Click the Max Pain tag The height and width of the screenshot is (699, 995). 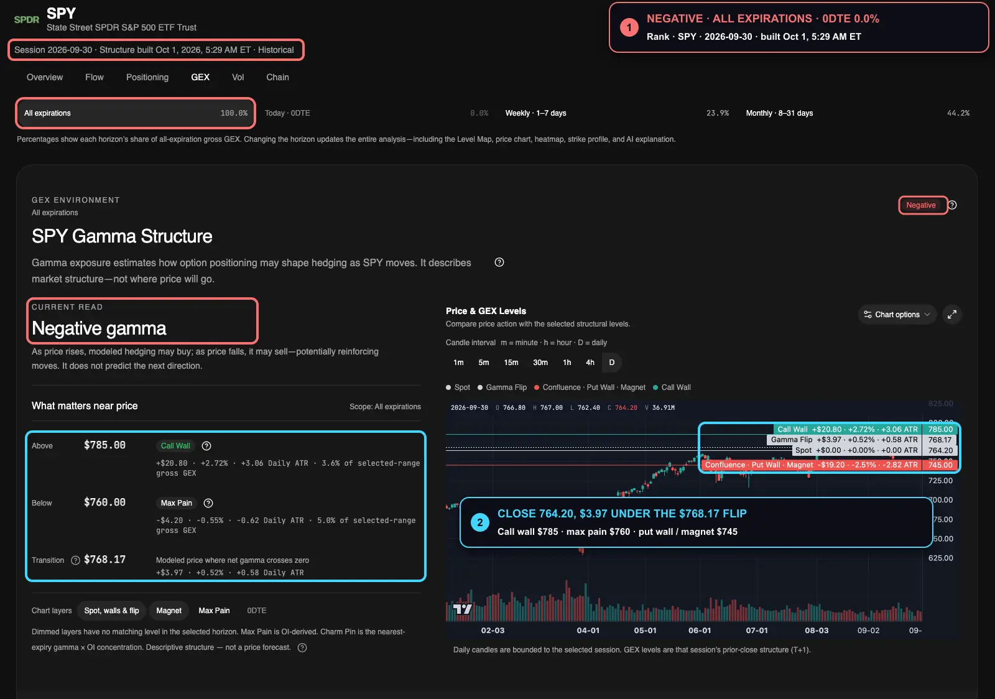(x=177, y=503)
